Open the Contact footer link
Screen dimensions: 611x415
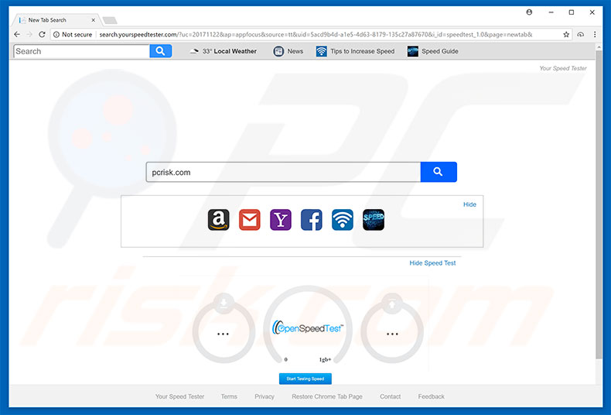coord(390,396)
